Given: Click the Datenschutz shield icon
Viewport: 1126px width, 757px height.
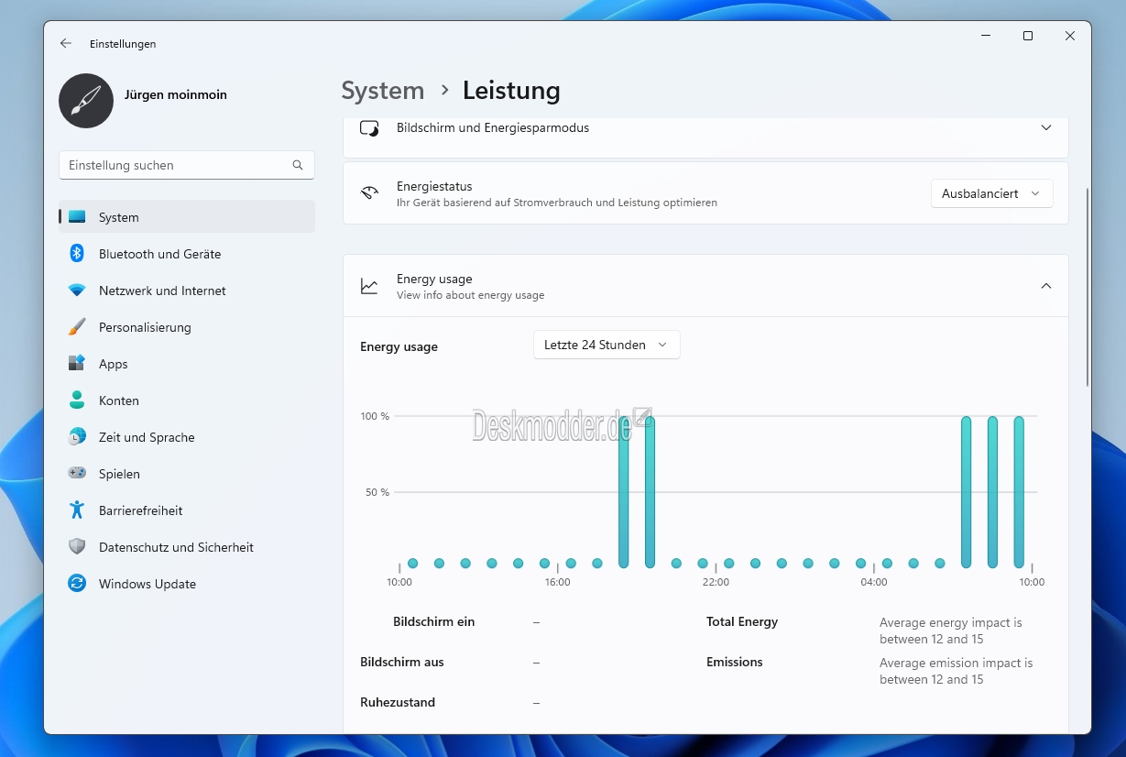Looking at the screenshot, I should (x=77, y=547).
